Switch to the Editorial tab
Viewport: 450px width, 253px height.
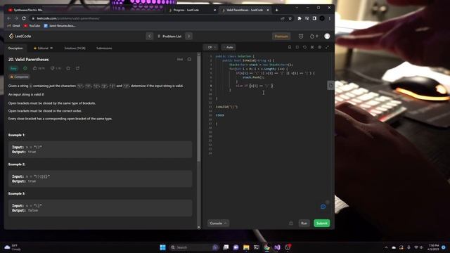43,48
